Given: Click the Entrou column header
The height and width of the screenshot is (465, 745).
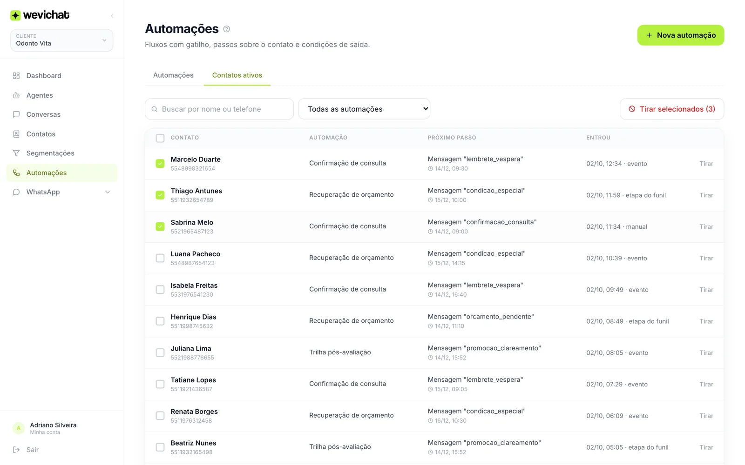Looking at the screenshot, I should click(x=598, y=138).
